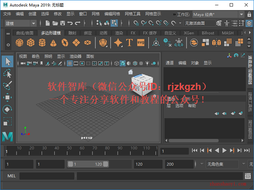Click the Undo arrow icon

point(70,23)
